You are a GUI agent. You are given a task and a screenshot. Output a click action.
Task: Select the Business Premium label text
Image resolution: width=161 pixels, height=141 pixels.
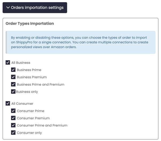point(32,77)
